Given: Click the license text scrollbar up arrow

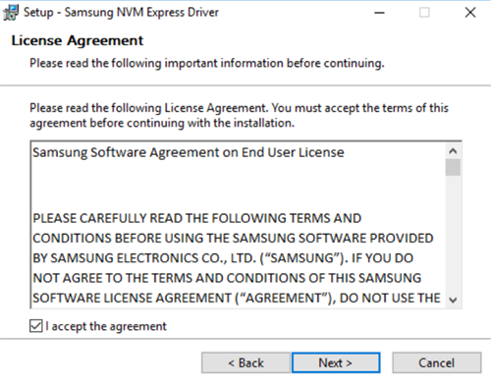Looking at the screenshot, I should click(x=453, y=151).
